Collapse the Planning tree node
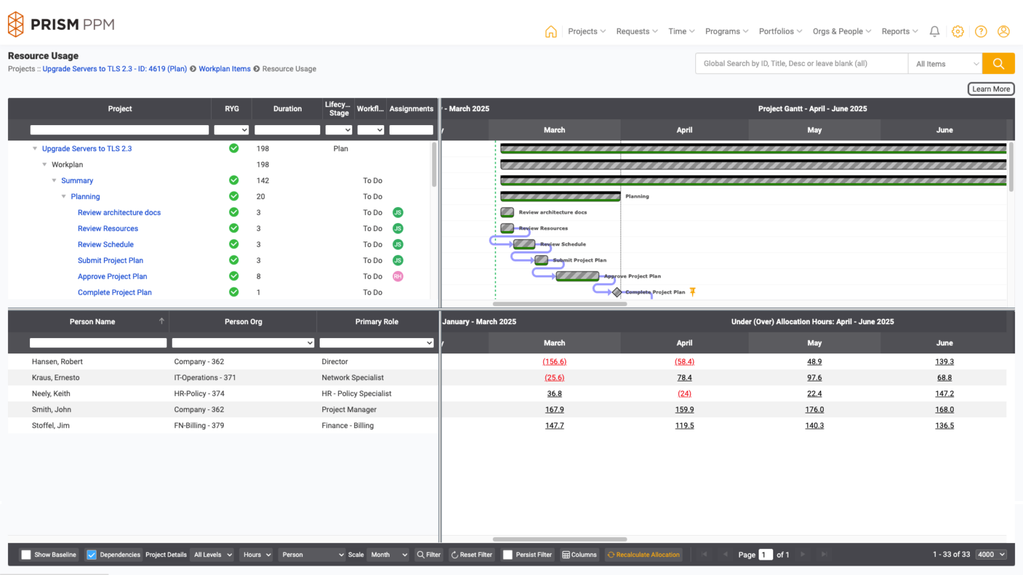Screen dimensions: 1023x575 [x=64, y=196]
